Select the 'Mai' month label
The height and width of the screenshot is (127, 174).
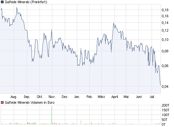[x=126, y=97]
